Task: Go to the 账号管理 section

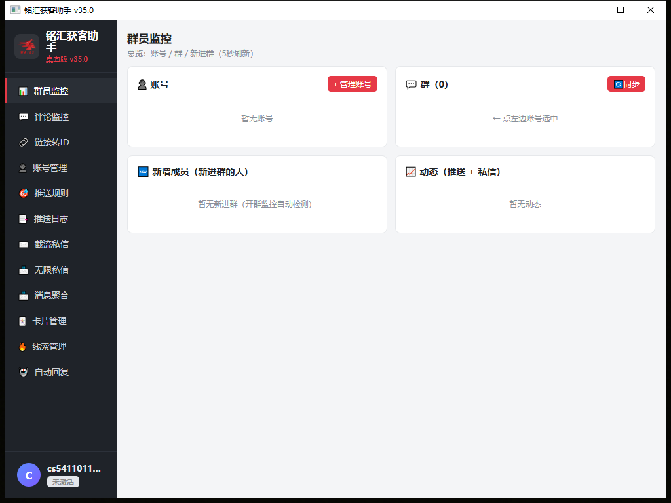Action: click(61, 168)
